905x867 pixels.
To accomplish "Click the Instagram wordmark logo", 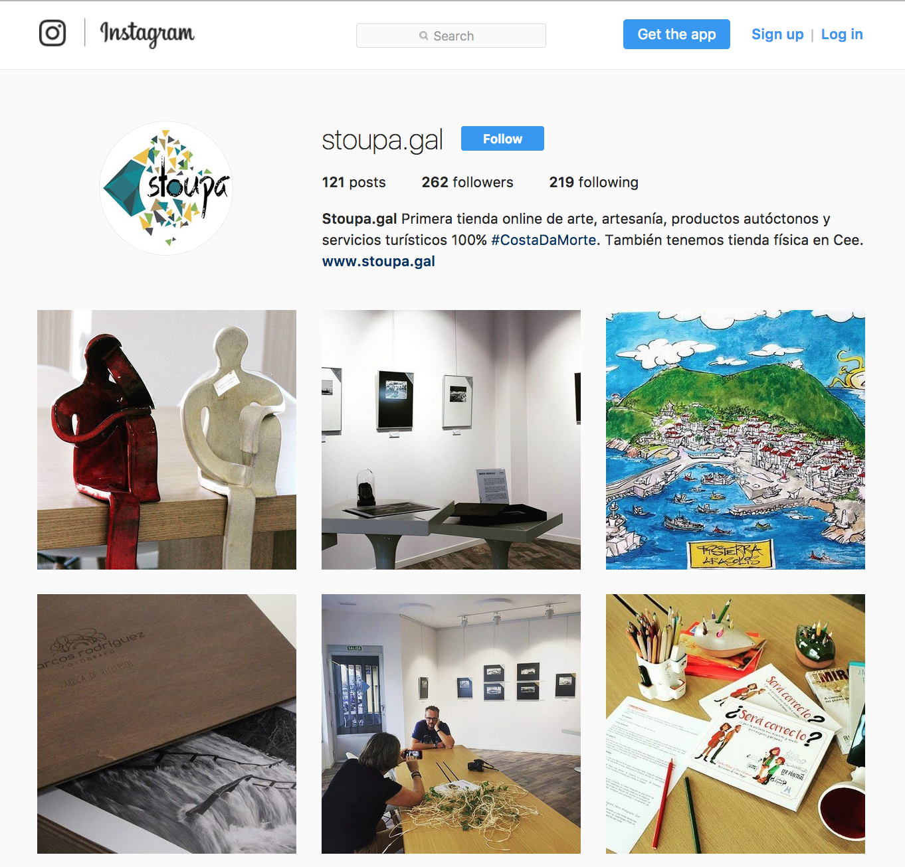I will (147, 33).
